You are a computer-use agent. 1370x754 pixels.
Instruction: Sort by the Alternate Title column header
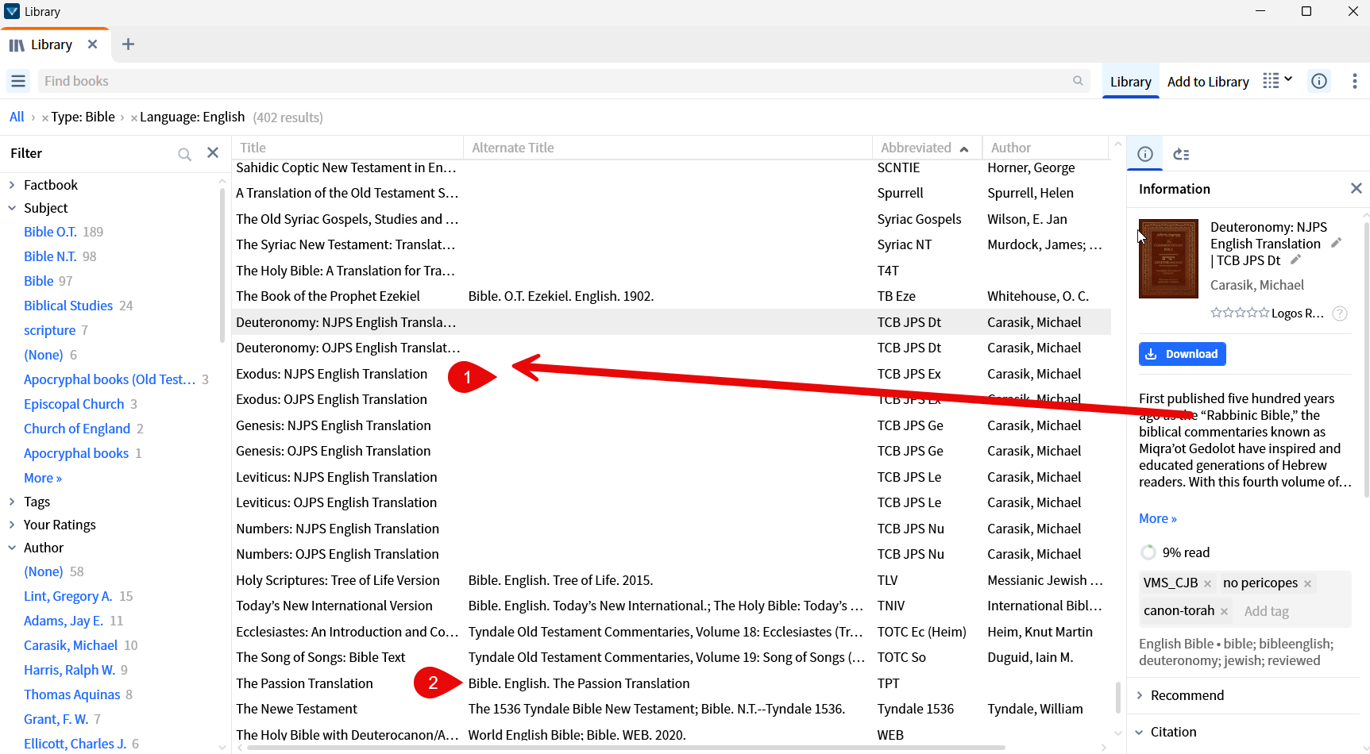click(667, 148)
